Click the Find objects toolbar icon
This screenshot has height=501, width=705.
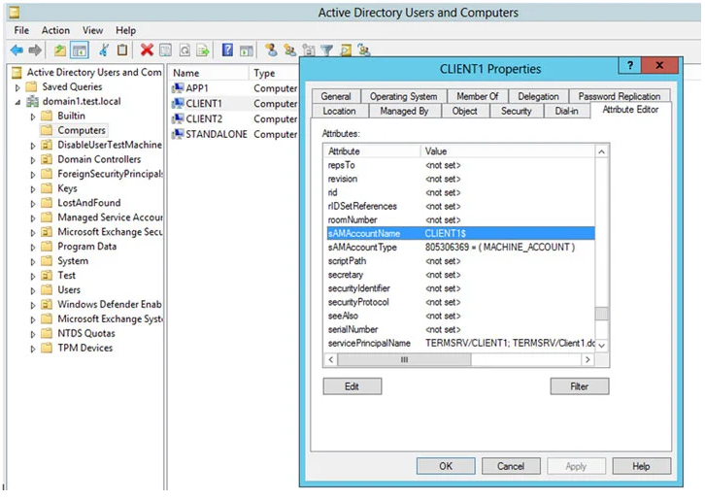[x=346, y=50]
